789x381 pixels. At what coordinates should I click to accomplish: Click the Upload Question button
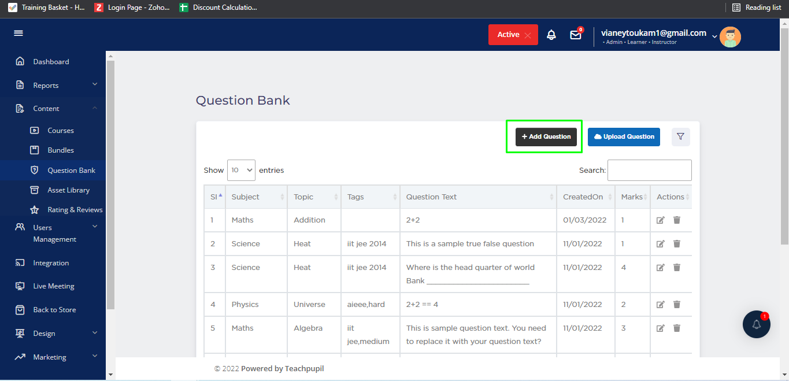[624, 137]
